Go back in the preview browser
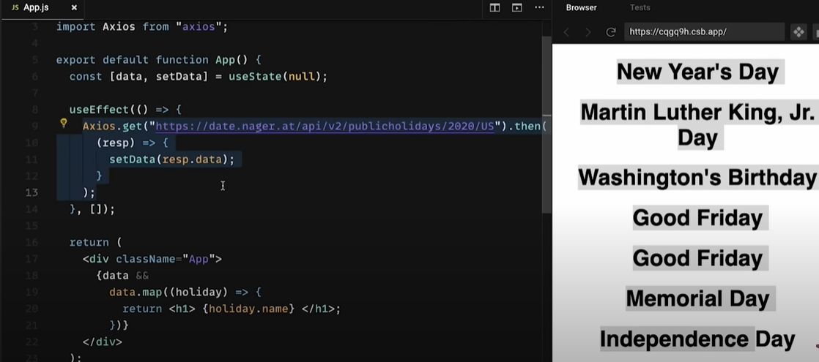This screenshot has height=362, width=819. (566, 32)
